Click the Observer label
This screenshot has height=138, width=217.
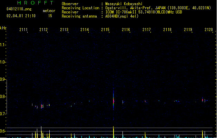(x=70, y=4)
